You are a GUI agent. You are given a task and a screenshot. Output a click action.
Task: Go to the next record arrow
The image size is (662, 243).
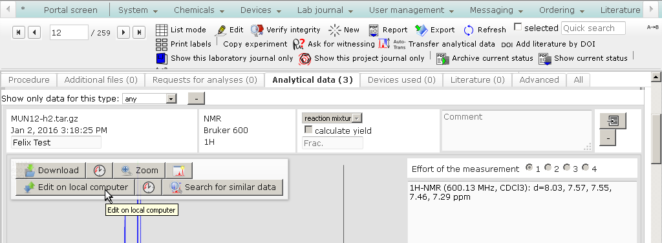coord(123,32)
